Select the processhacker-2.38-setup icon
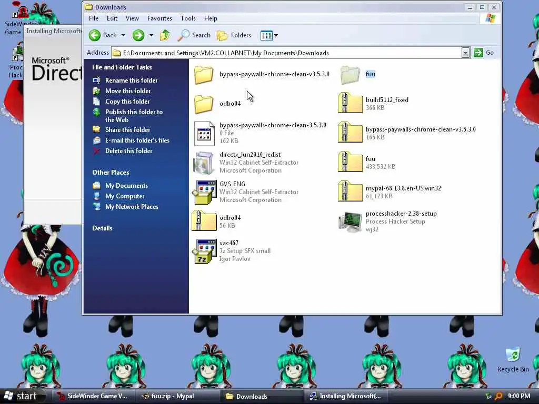Viewport: 539px width, 404px height. coord(350,221)
